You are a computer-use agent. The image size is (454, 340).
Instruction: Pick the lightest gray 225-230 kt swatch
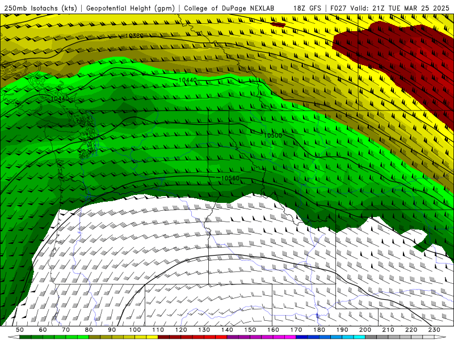click(428, 337)
